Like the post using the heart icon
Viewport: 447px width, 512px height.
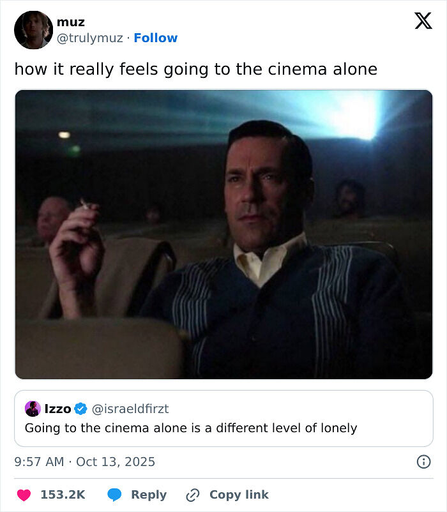pos(26,495)
